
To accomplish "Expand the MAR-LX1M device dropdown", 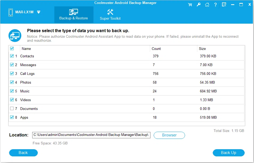I will [x=39, y=12].
